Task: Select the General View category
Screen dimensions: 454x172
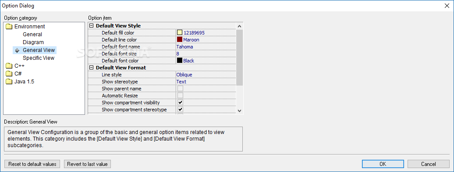Action: tap(39, 50)
